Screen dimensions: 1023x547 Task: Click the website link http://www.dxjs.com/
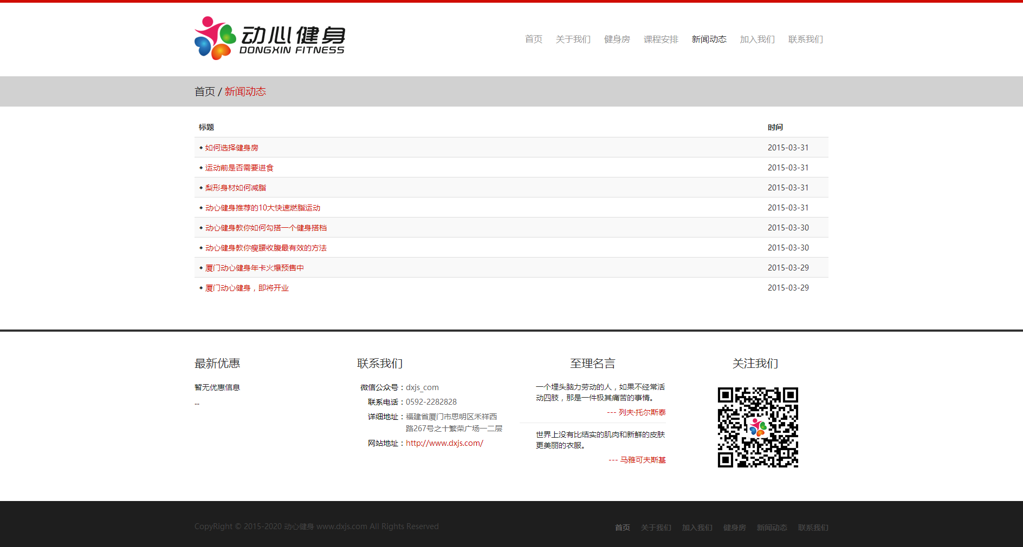tap(444, 443)
